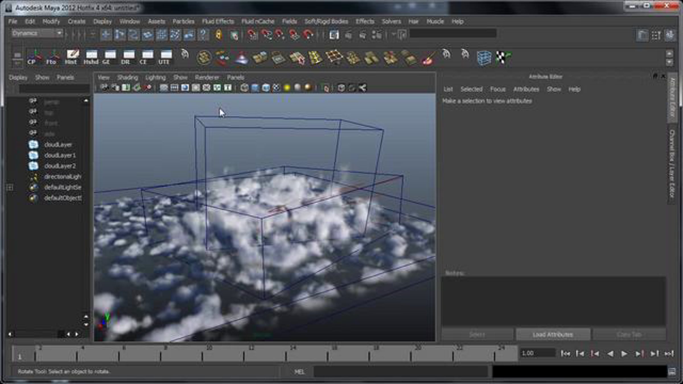Click the Load Attributes button
This screenshot has height=384, width=683.
coord(553,335)
